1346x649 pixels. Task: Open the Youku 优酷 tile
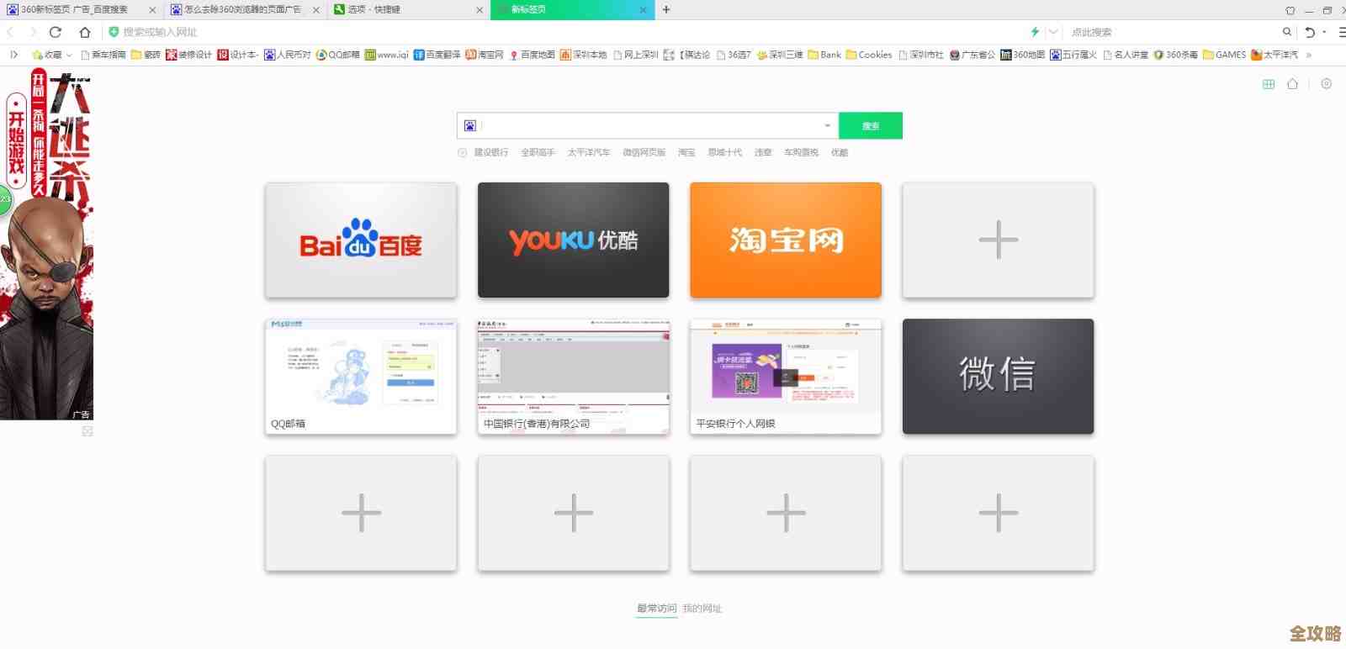pos(574,240)
